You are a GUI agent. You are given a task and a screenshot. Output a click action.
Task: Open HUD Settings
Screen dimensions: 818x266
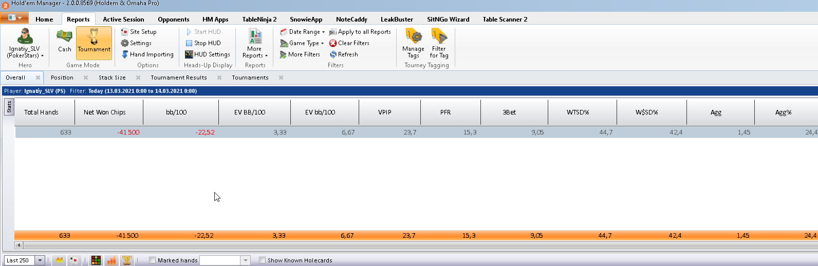[x=208, y=54]
